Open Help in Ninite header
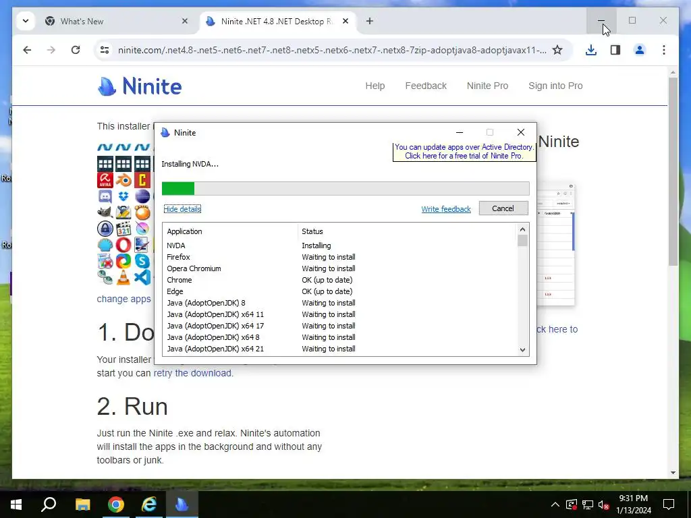Screen dimensions: 691x518 coord(375,86)
